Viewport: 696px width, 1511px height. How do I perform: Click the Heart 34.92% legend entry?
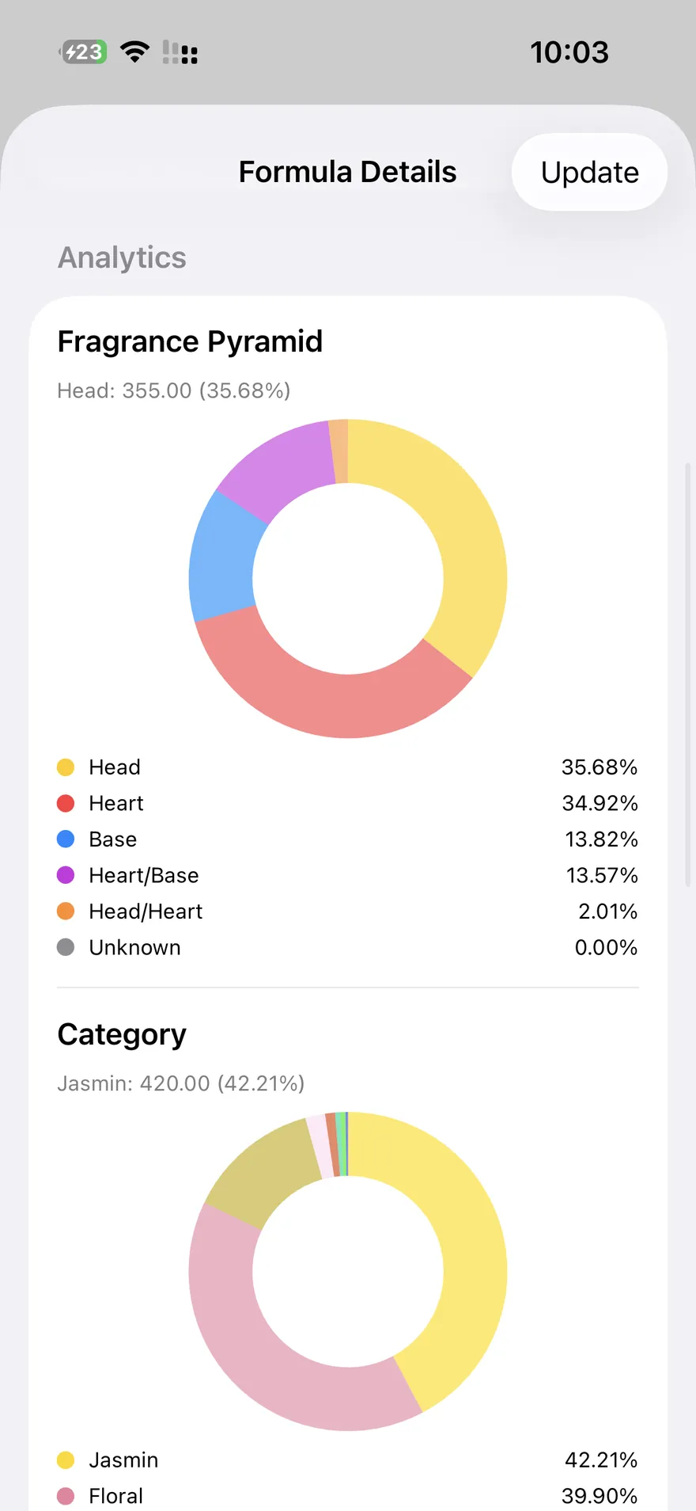point(348,804)
